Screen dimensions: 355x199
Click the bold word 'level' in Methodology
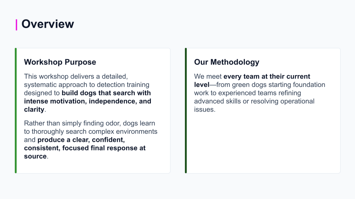(202, 85)
